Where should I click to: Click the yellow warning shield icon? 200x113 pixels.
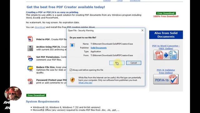pos(72,80)
